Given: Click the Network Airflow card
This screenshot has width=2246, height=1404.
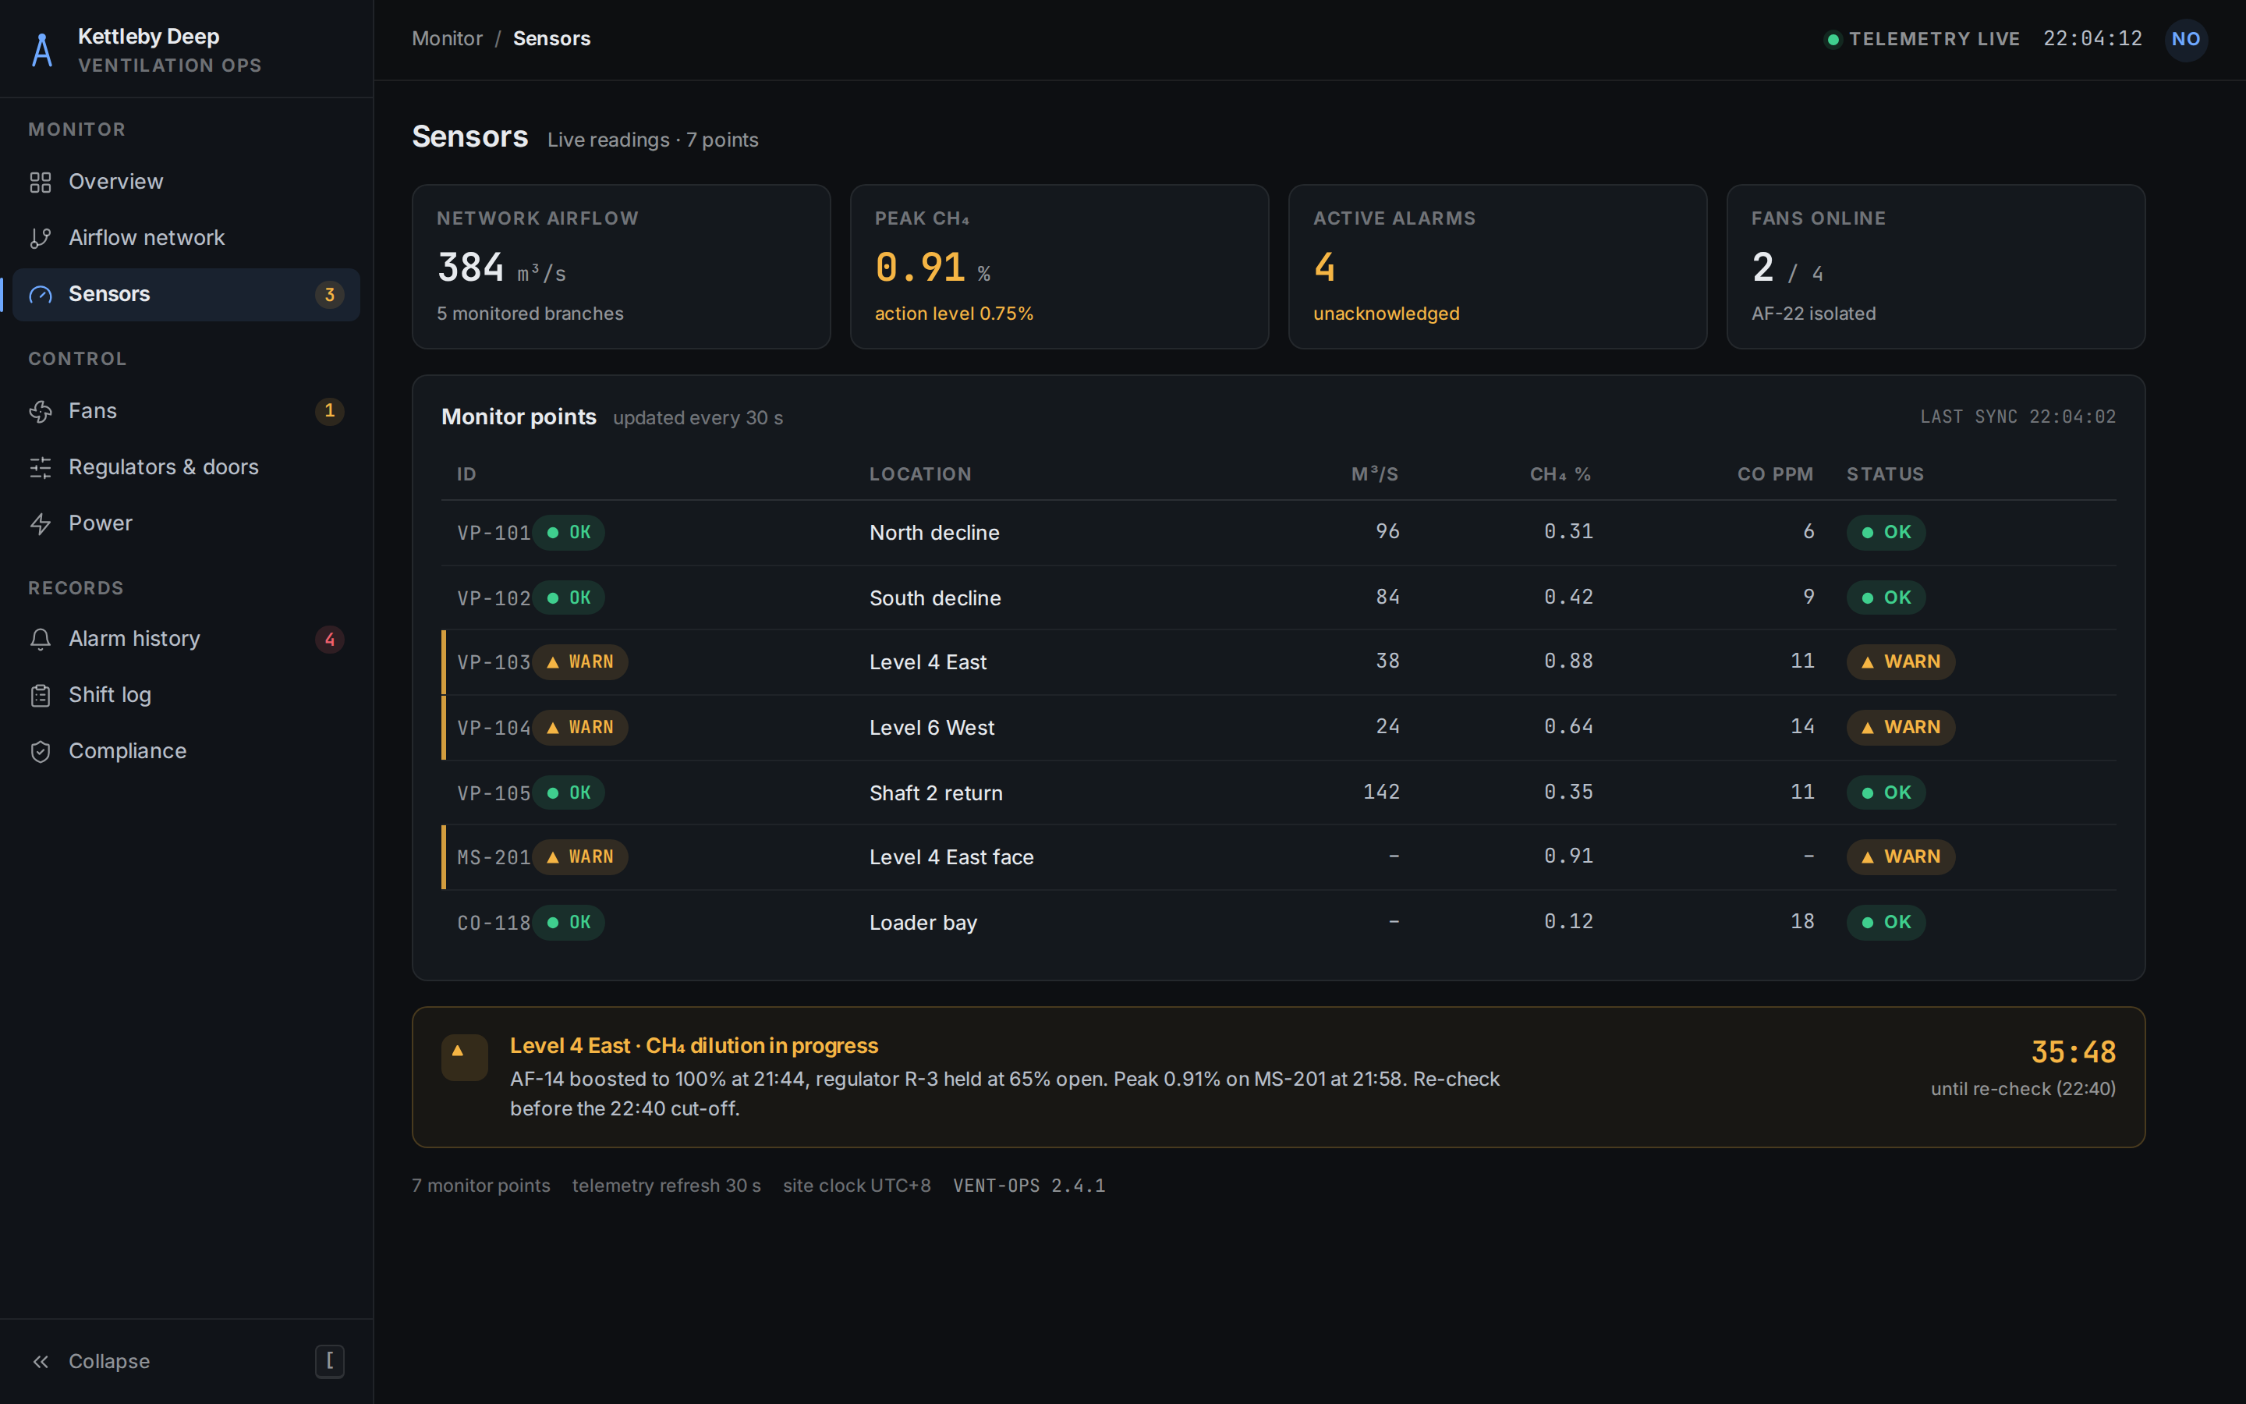Looking at the screenshot, I should point(621,267).
